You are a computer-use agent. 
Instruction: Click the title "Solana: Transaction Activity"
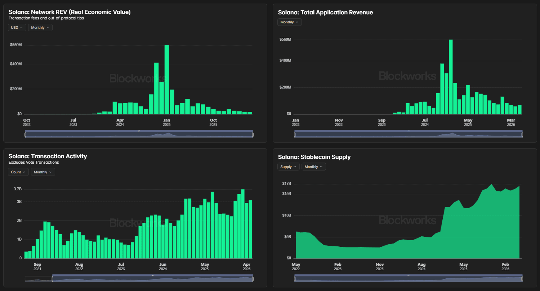coord(48,156)
